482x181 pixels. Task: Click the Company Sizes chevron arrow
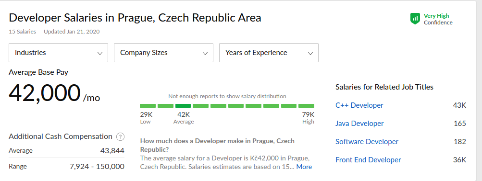point(205,53)
